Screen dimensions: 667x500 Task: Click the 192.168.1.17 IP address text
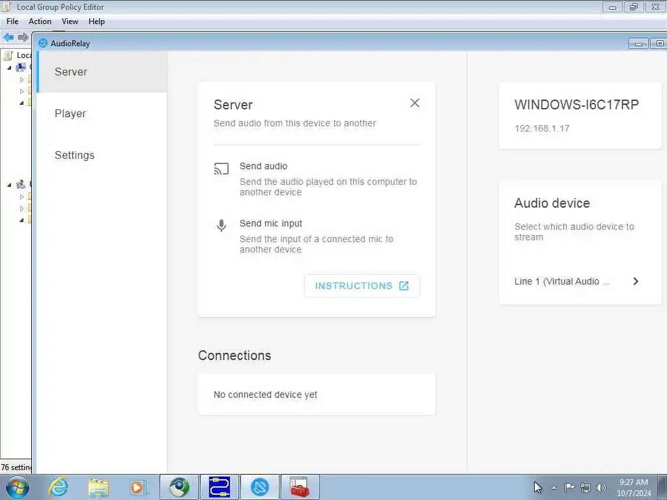tap(542, 128)
